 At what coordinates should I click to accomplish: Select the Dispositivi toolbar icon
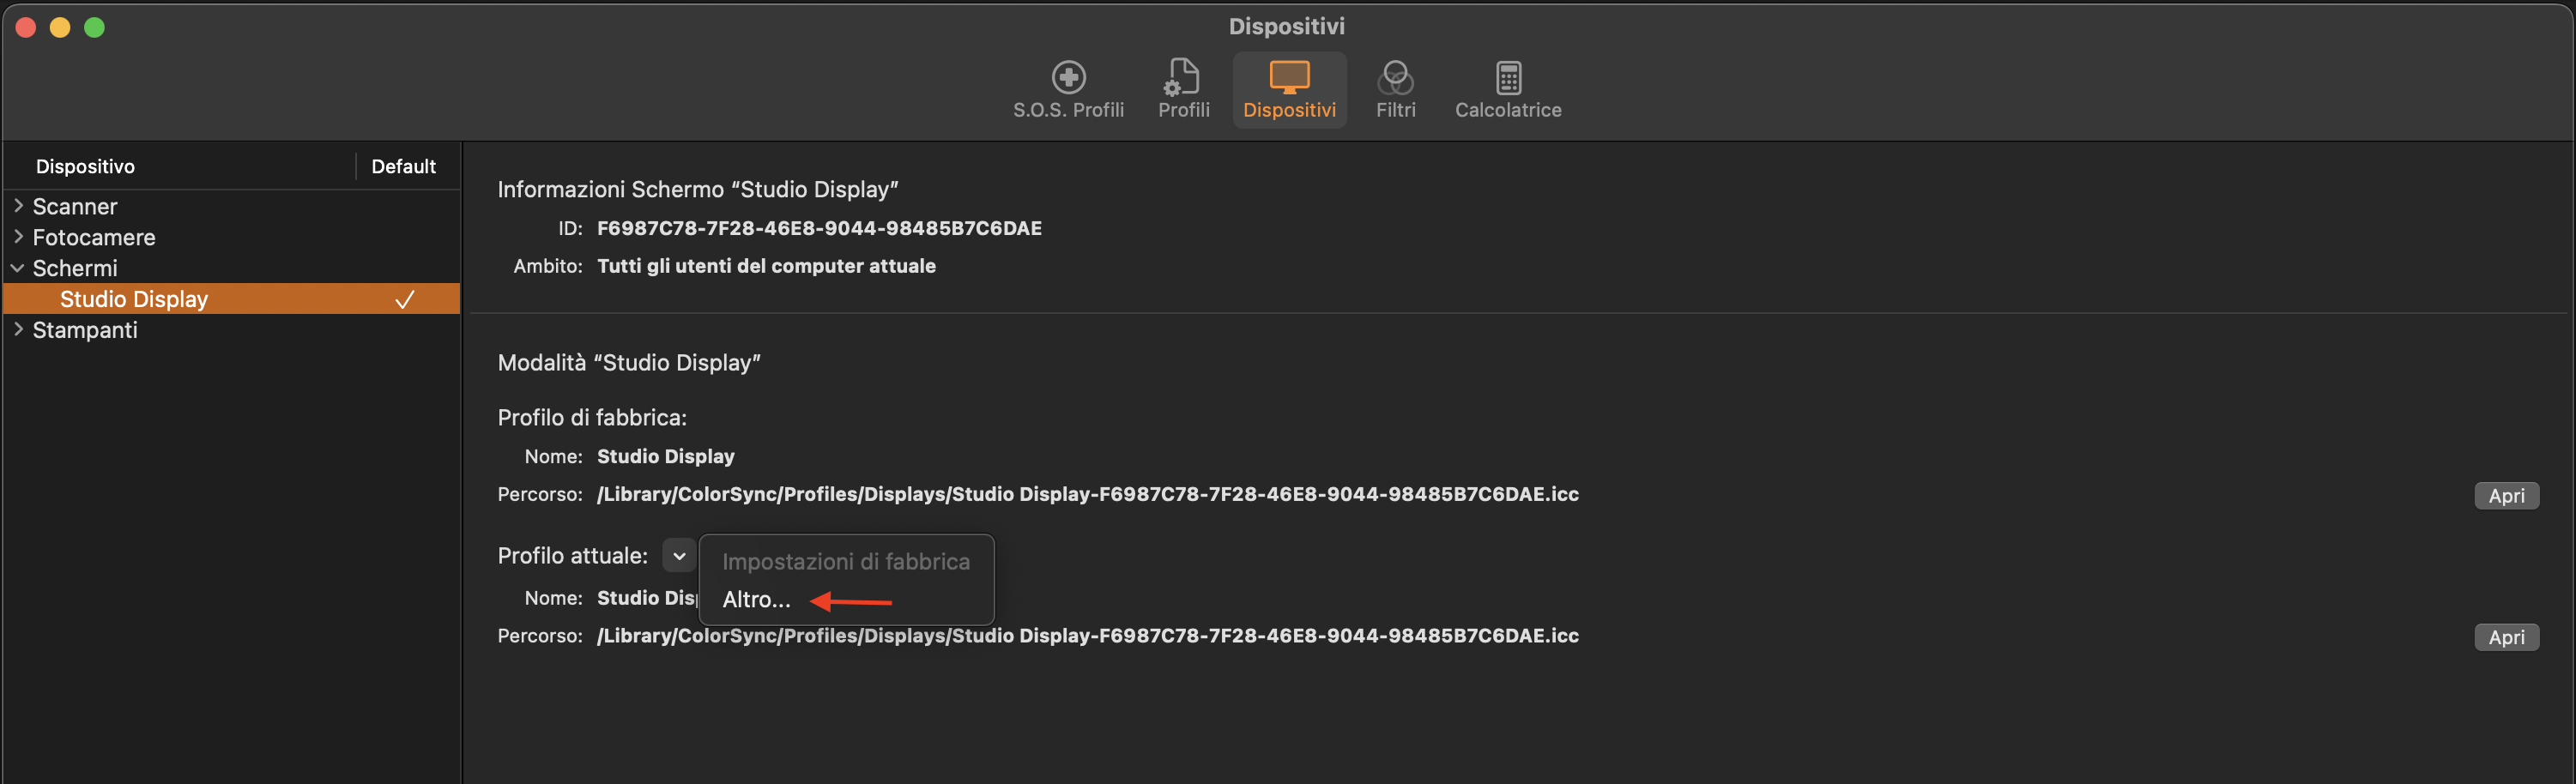(1289, 90)
